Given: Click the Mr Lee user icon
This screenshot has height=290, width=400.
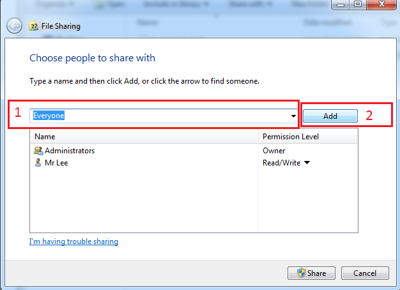Looking at the screenshot, I should coord(38,163).
